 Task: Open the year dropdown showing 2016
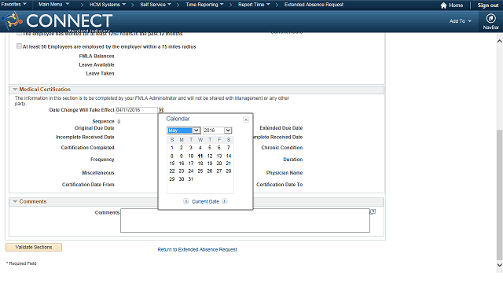(217, 130)
